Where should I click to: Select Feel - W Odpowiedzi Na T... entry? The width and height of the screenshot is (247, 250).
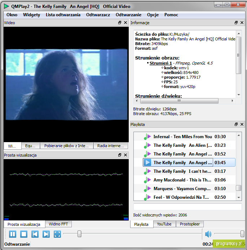click(x=185, y=197)
